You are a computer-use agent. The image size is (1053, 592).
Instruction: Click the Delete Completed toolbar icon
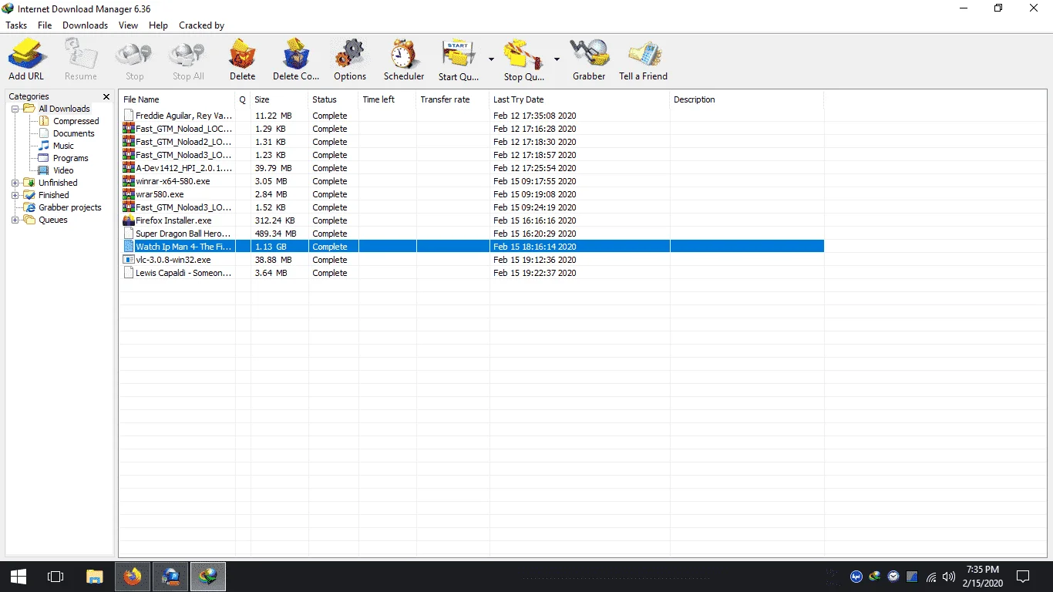296,54
